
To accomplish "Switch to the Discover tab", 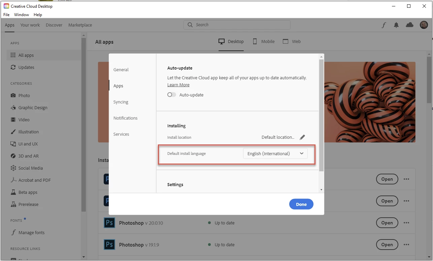I will 54,25.
